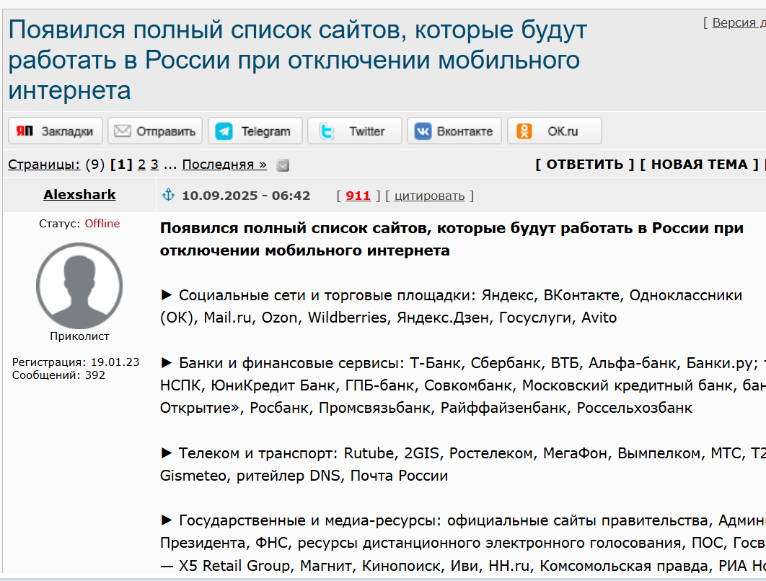Image resolution: width=766 pixels, height=581 pixels.
Task: Click the post date 10.09.2025 - 06:42
Action: pyautogui.click(x=246, y=196)
